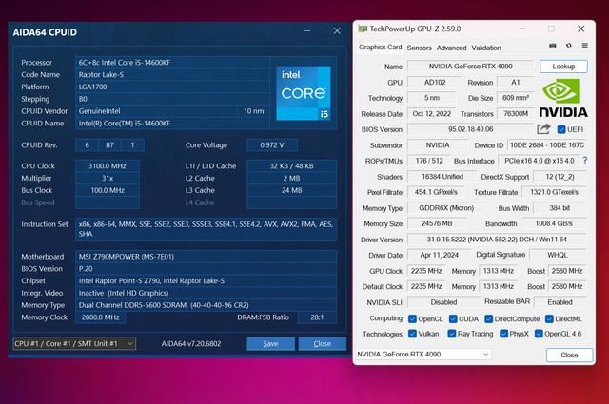Toggle the DirectCompute checkbox
Screen dimensions: 609x404
(488, 319)
